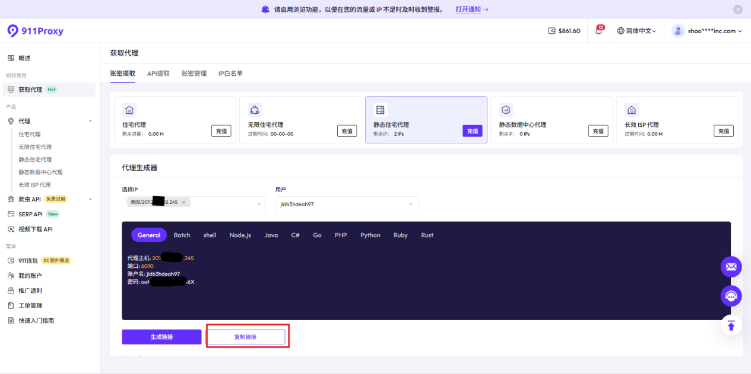
Task: Open customer support chat bubble
Action: 731,296
